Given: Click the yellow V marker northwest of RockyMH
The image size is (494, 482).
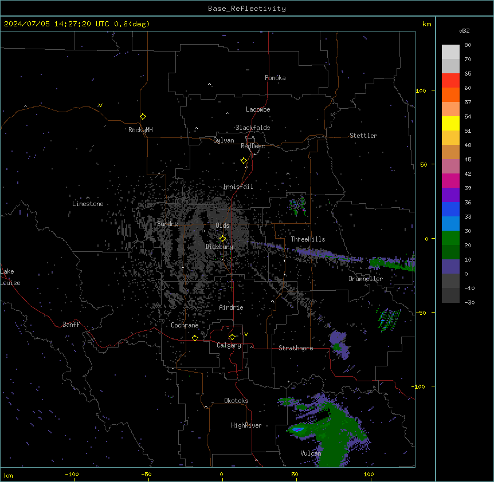Looking at the screenshot, I should pyautogui.click(x=100, y=105).
